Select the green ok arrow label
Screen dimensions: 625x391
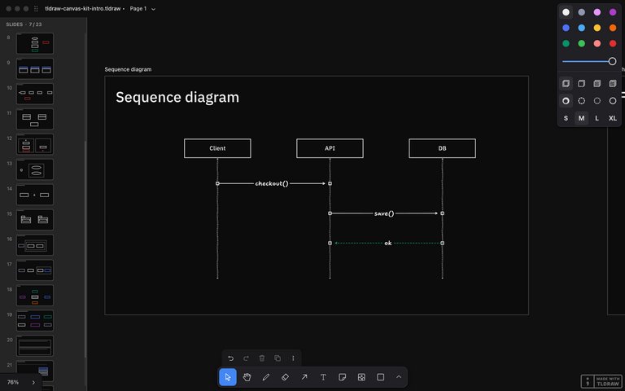(x=388, y=243)
